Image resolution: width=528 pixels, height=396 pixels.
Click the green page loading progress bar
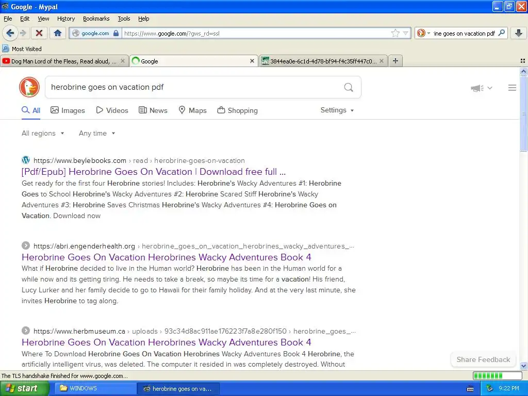(497, 375)
